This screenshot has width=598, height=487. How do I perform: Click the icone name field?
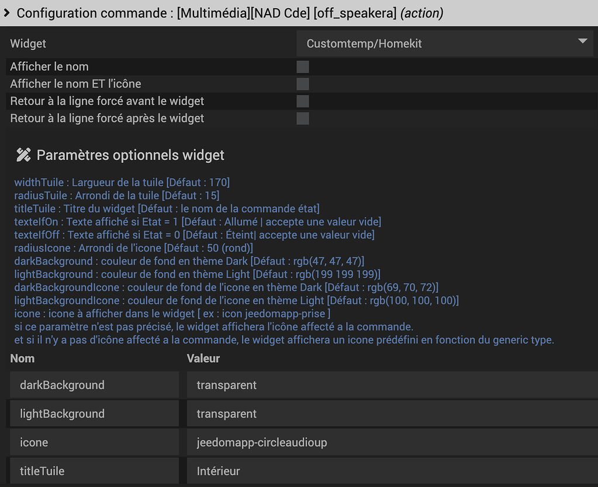point(95,442)
